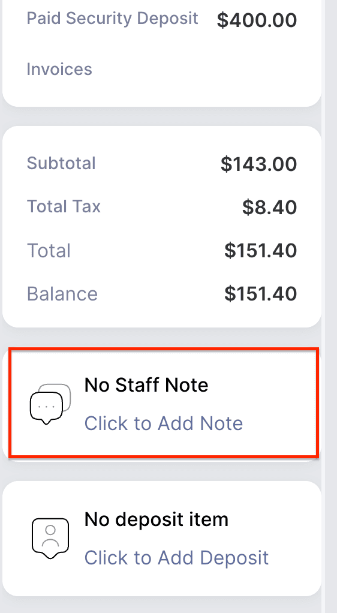Click the Subtotal label
This screenshot has width=337, height=613.
tap(61, 163)
